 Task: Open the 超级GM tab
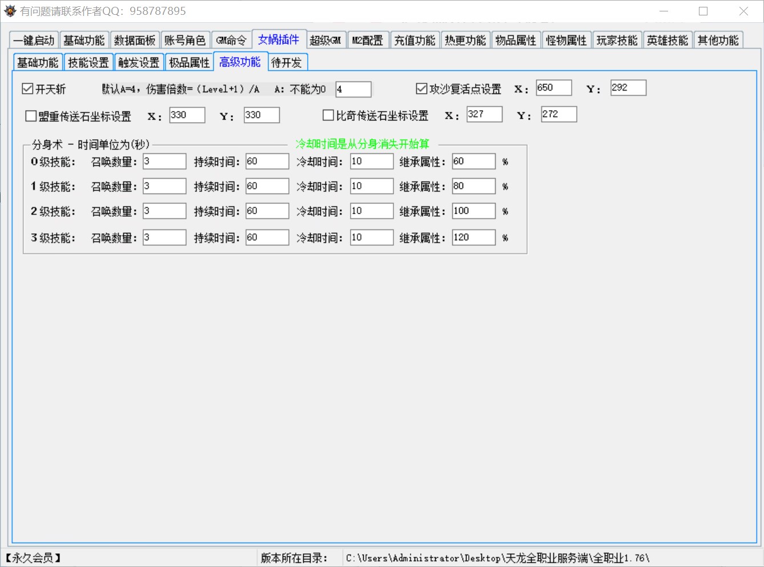pyautogui.click(x=326, y=40)
